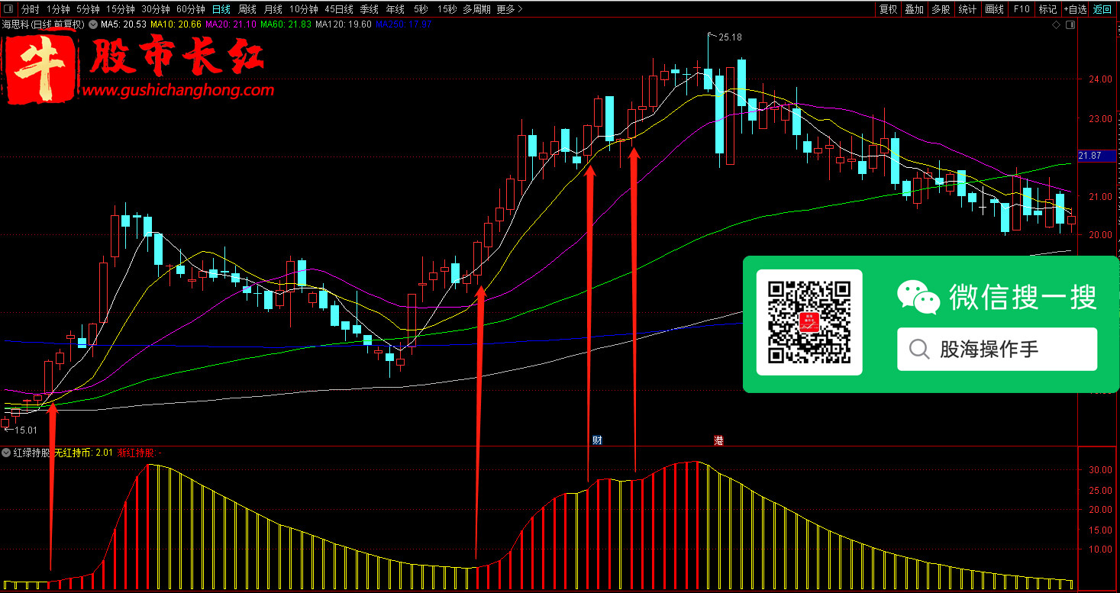Switch to the 年线 yearly tab
This screenshot has height=593, width=1120.
(x=395, y=9)
